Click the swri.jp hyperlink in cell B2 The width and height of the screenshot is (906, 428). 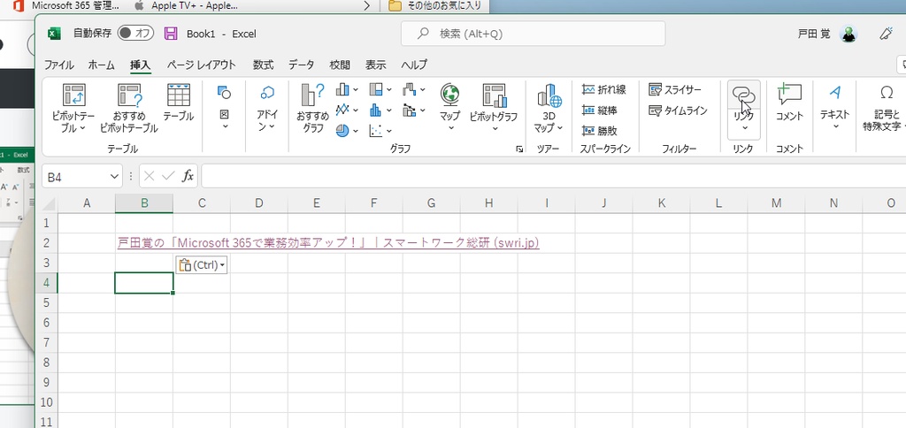click(x=328, y=243)
